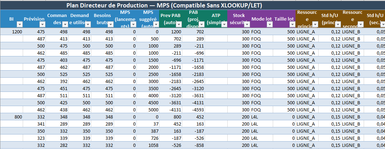Open the MPS lancements filter dropdown
This screenshot has width=385, height=149.
(133, 24)
